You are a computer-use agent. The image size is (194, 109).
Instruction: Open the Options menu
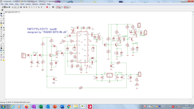35,4
